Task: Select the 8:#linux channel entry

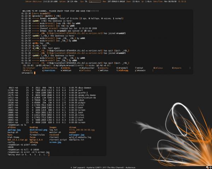Action: point(158,68)
